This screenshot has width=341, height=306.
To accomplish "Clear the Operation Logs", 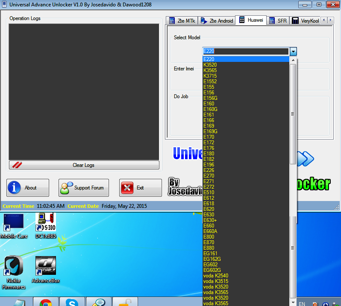I will pos(84,165).
